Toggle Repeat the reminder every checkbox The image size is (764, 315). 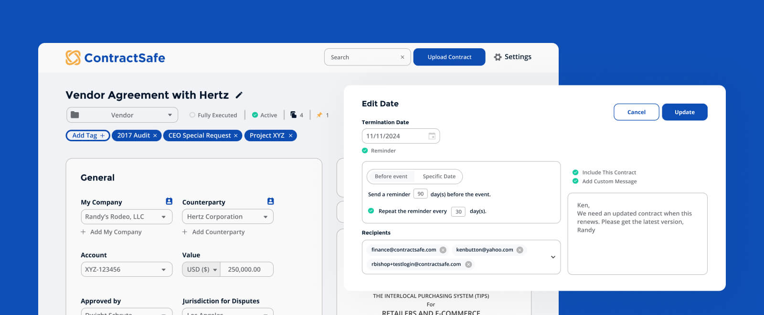click(x=371, y=211)
